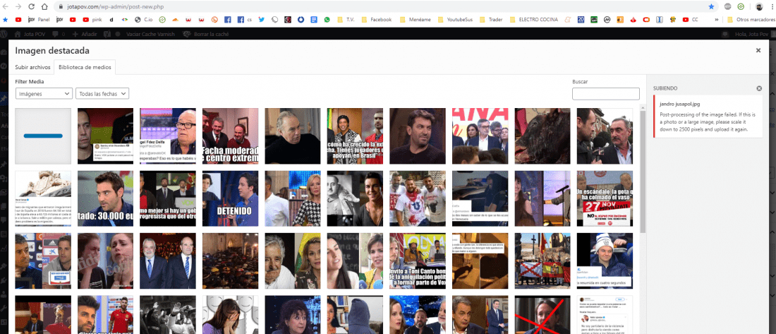Click the browser back arrow
Image resolution: width=776 pixels, height=334 pixels.
coord(6,6)
